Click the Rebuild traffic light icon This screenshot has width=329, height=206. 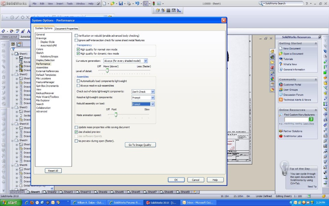point(154,3)
